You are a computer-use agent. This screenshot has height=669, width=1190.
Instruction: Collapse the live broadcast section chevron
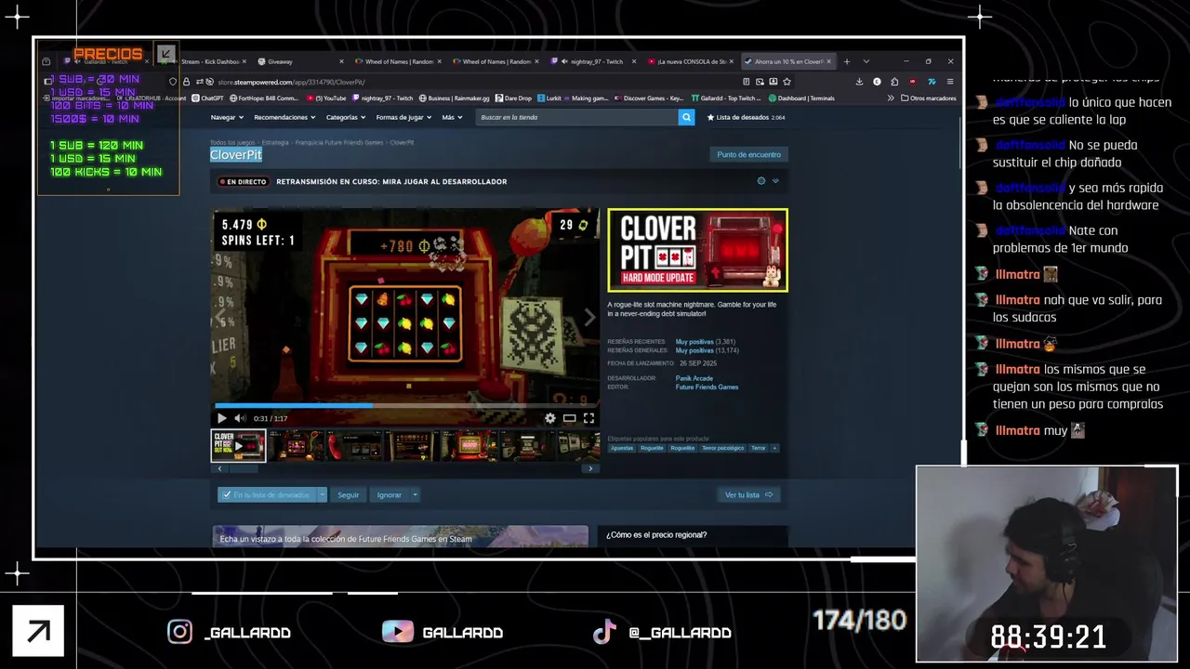775,181
